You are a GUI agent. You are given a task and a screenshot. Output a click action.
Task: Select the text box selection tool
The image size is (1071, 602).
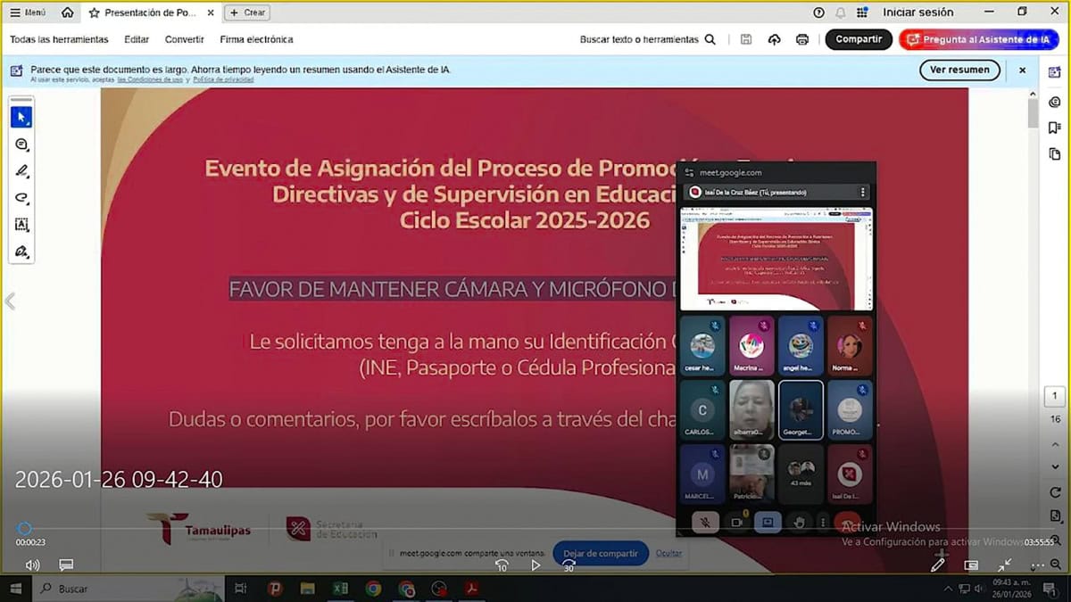[21, 225]
